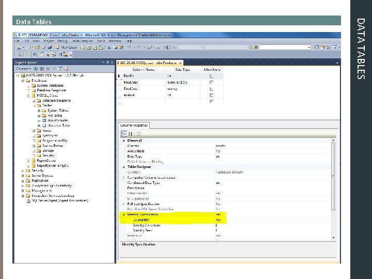The image size is (372, 279).
Task: Open the File menu
Action: click(x=17, y=41)
